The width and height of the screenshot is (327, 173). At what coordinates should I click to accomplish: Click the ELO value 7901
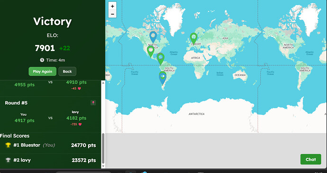(x=45, y=48)
